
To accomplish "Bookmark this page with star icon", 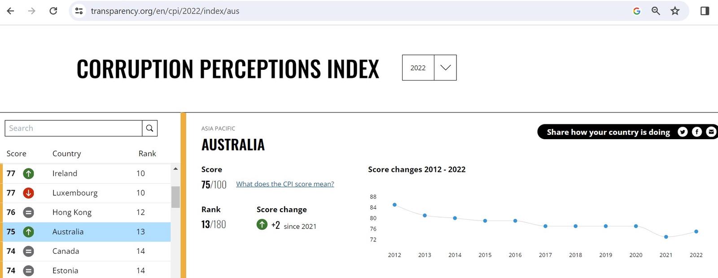I will 675,11.
